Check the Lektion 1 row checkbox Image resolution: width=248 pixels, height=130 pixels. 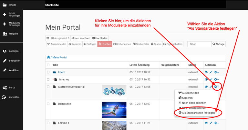(48, 123)
